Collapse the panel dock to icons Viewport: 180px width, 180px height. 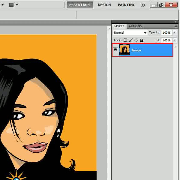(x=176, y=22)
